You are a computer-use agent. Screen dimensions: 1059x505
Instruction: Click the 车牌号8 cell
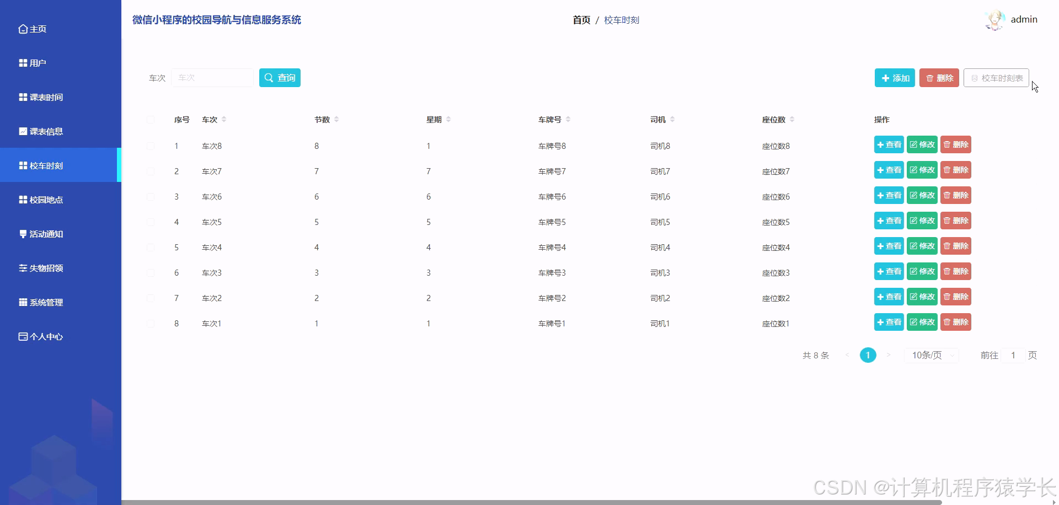(x=552, y=146)
